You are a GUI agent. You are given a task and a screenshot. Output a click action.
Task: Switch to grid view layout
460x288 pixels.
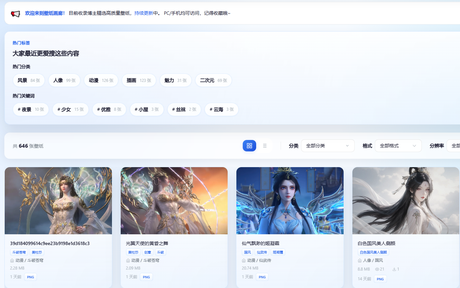pyautogui.click(x=249, y=146)
